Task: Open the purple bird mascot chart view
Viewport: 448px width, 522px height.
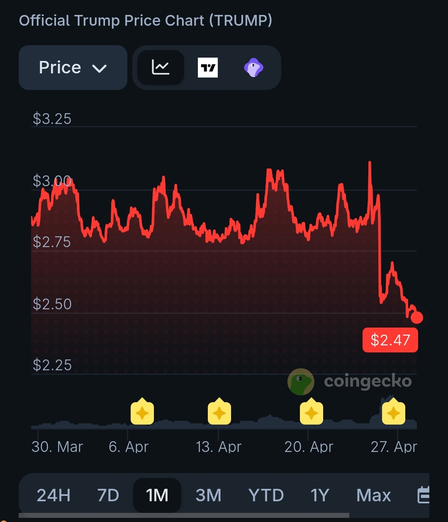Action: point(253,68)
